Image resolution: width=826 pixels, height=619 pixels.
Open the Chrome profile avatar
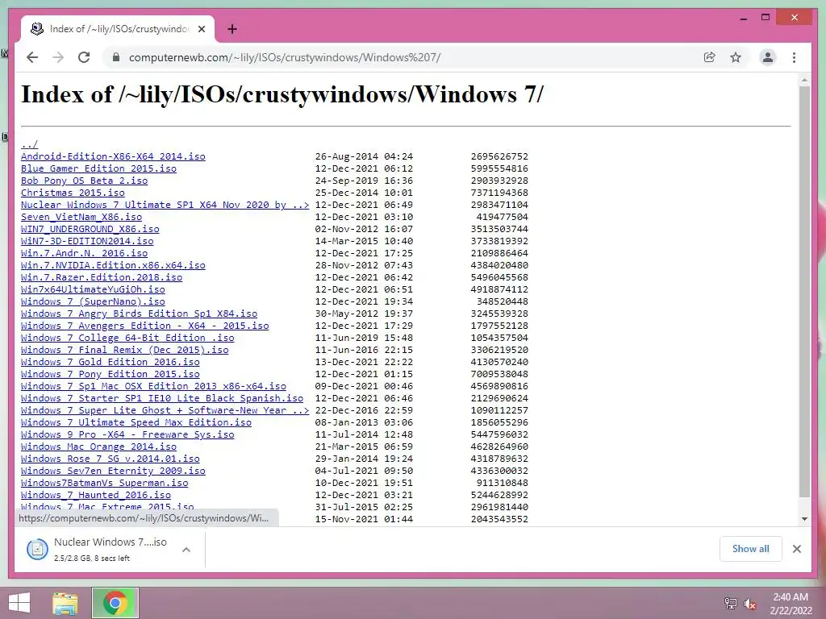(x=768, y=57)
